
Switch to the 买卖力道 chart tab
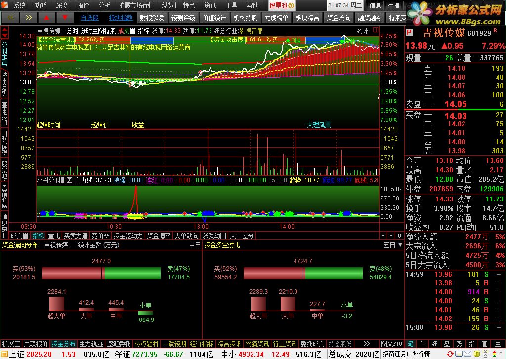[76, 236]
